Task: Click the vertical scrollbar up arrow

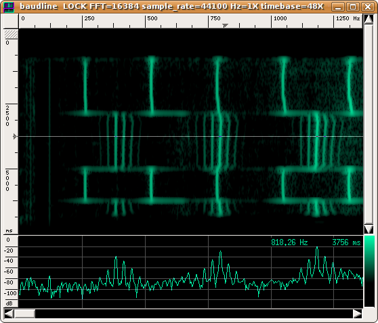Action: coord(369,19)
